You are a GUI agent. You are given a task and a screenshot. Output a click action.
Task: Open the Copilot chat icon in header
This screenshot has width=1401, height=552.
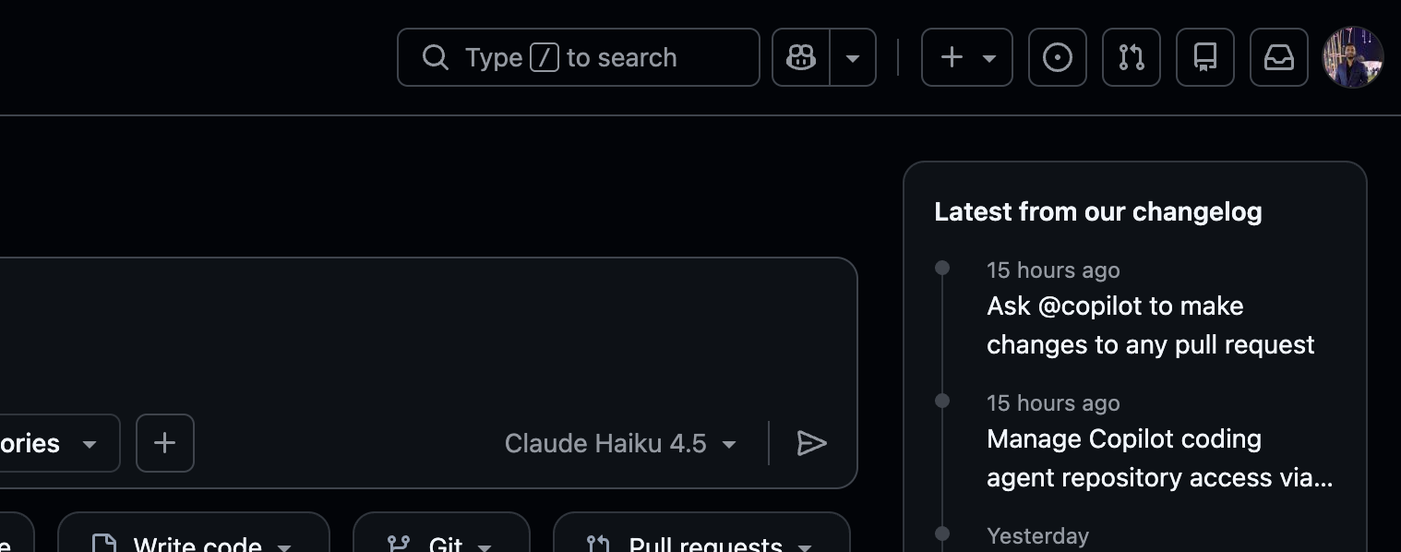click(800, 57)
